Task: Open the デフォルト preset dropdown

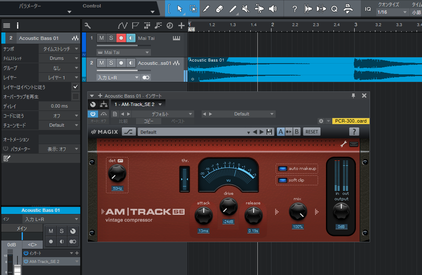Action: [x=163, y=114]
